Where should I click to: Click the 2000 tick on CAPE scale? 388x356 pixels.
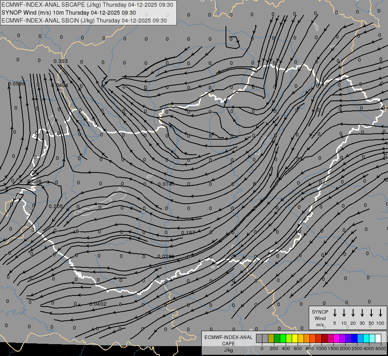tap(345, 348)
